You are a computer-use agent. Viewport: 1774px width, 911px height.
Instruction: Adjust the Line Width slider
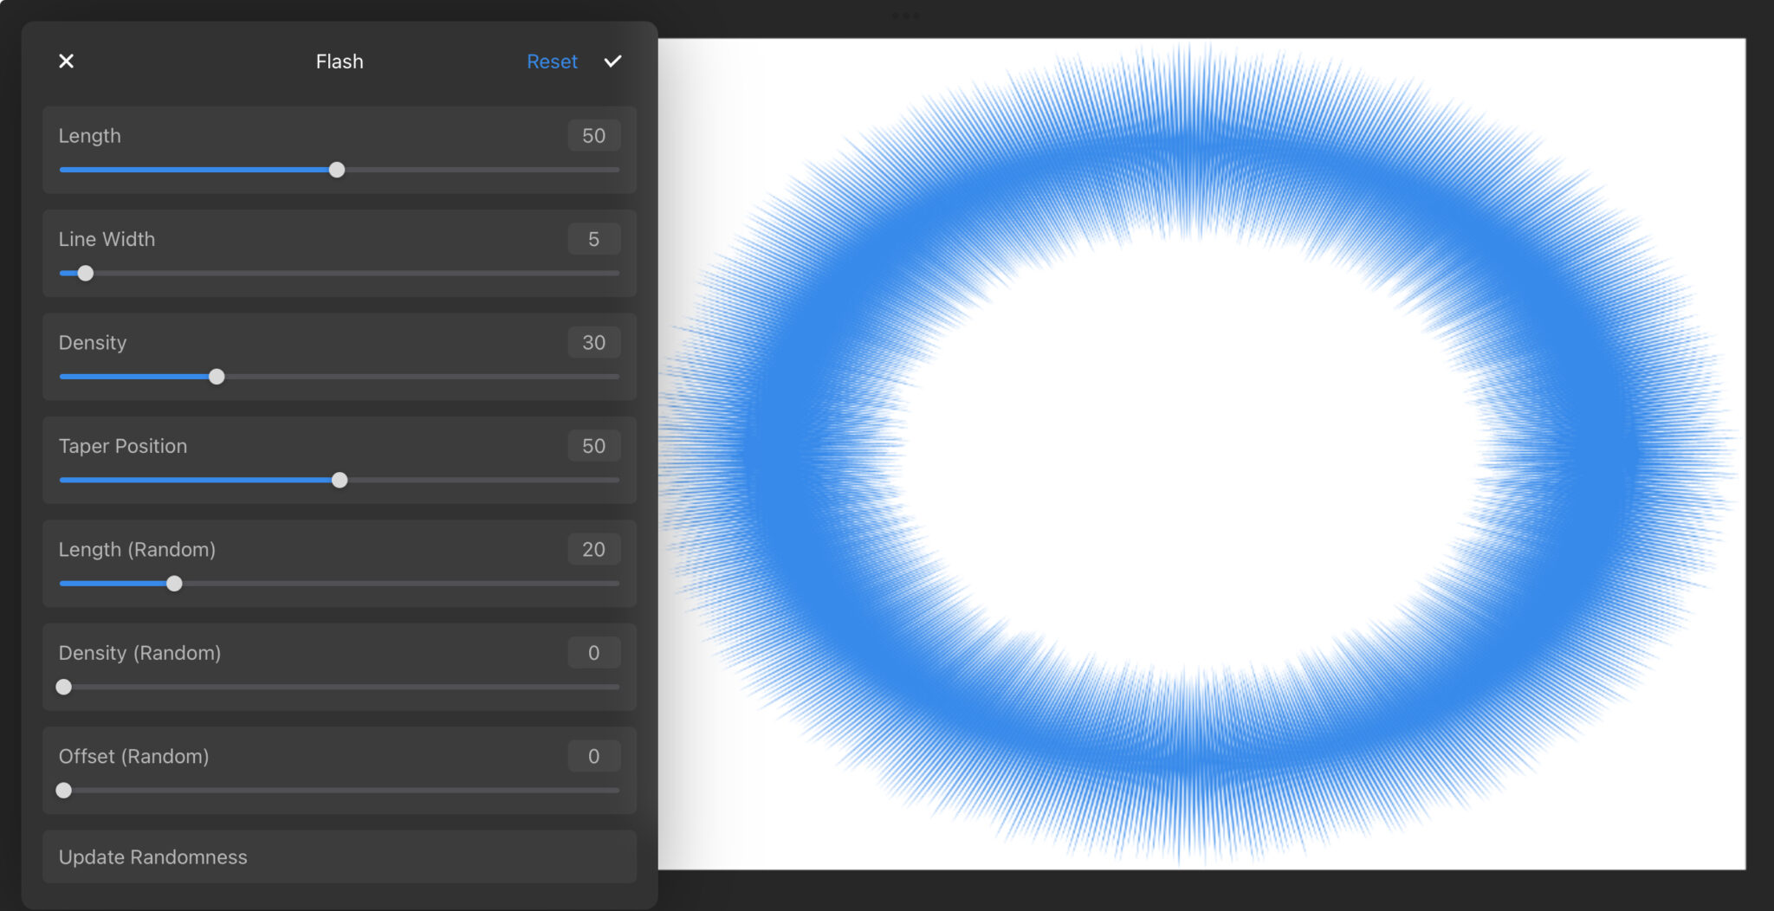point(85,273)
